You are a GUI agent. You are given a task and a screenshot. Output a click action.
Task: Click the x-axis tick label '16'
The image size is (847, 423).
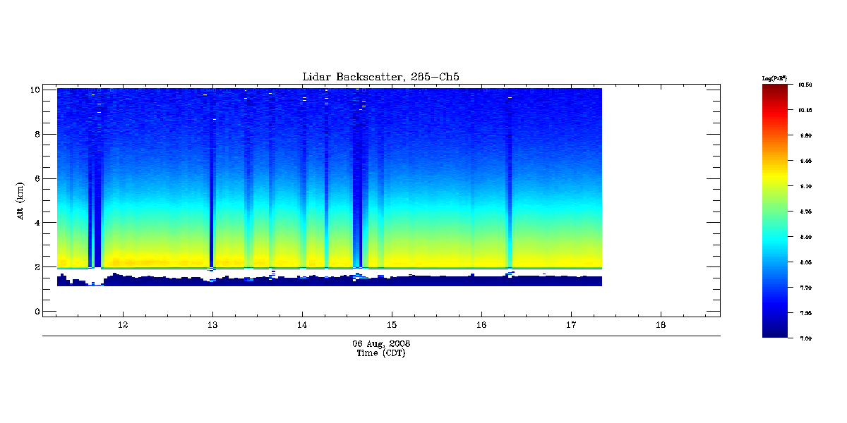pyautogui.click(x=481, y=325)
